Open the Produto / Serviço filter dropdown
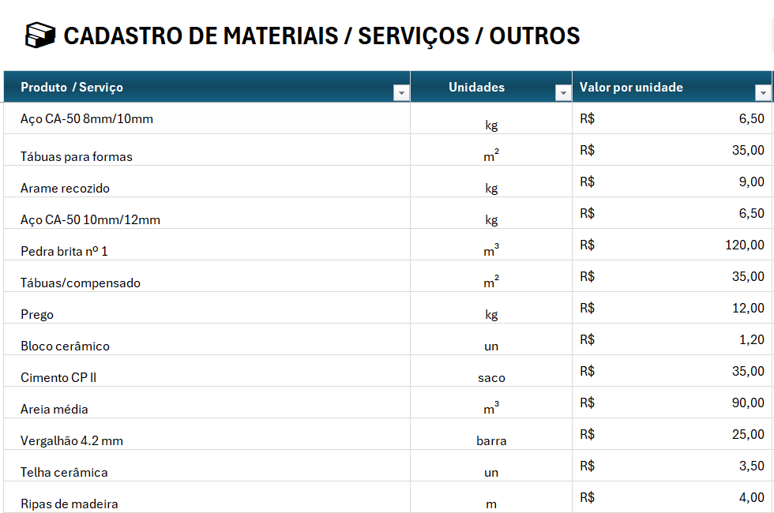 (x=401, y=93)
